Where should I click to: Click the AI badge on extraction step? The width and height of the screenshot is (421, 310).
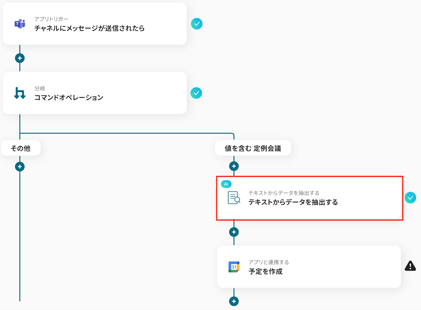tap(226, 184)
